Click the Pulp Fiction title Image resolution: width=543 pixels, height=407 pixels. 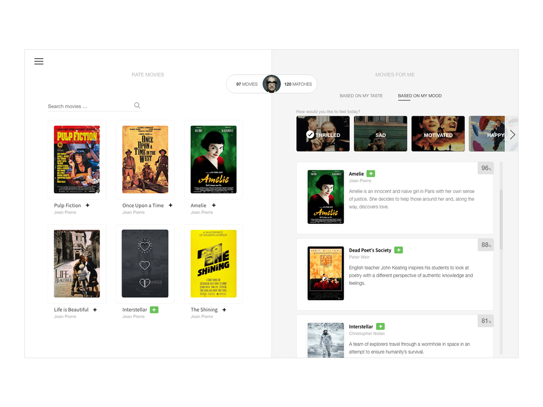click(67, 205)
